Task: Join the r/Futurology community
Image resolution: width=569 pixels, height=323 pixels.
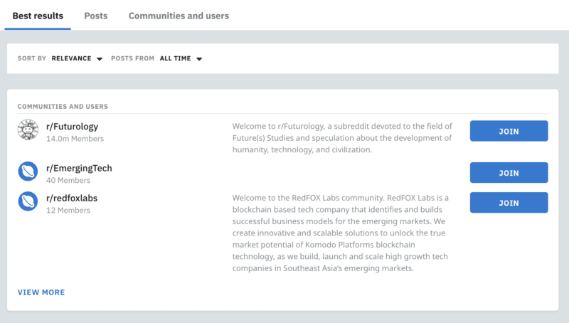Action: click(509, 131)
